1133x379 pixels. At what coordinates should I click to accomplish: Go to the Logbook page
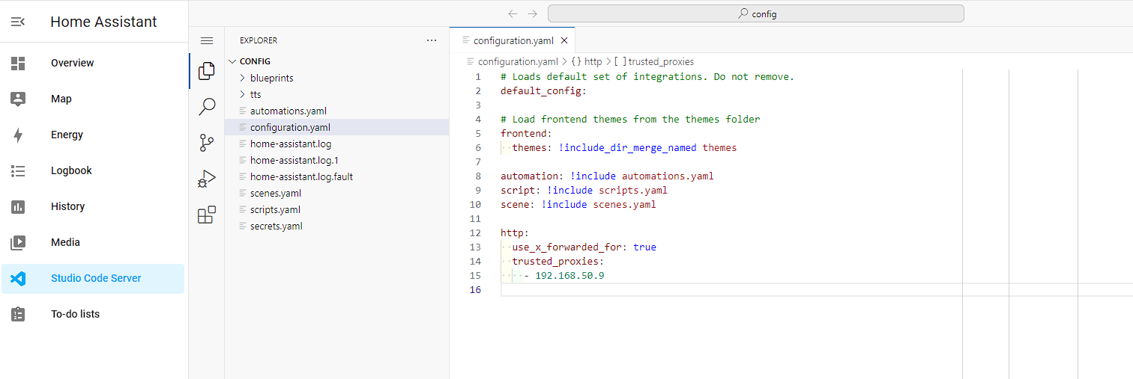click(x=71, y=170)
